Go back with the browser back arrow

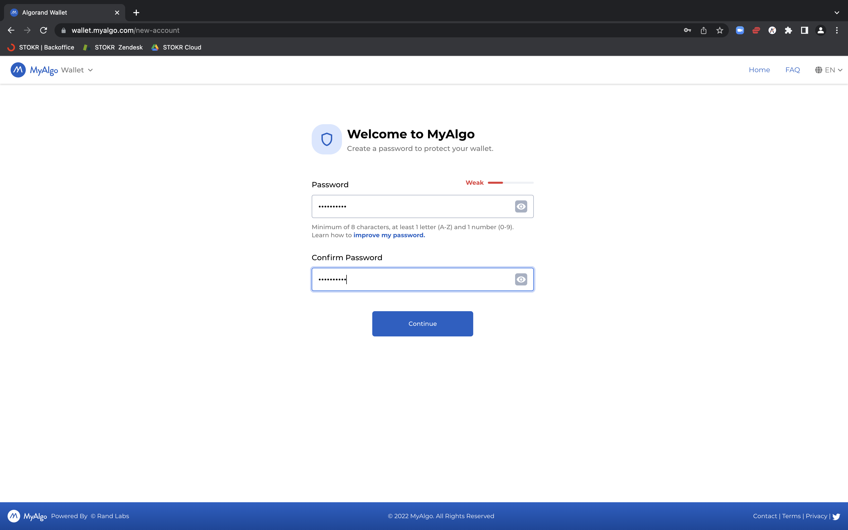point(11,31)
